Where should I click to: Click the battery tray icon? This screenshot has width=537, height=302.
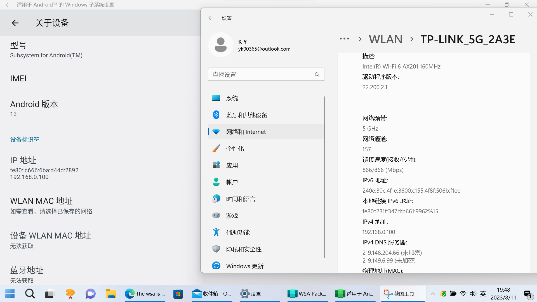453,294
